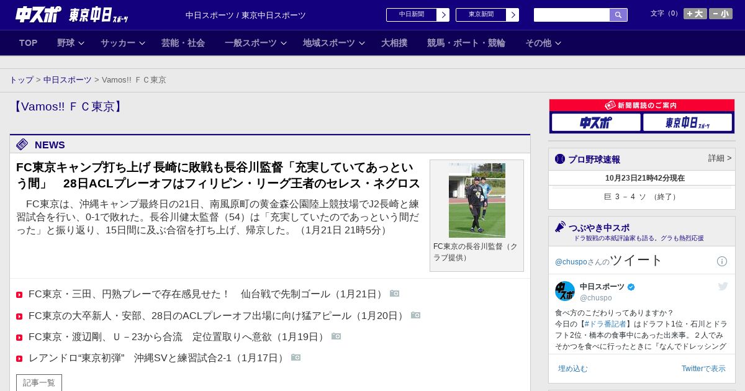
Task: Open the 大相撲 menu item
Action: coord(394,43)
